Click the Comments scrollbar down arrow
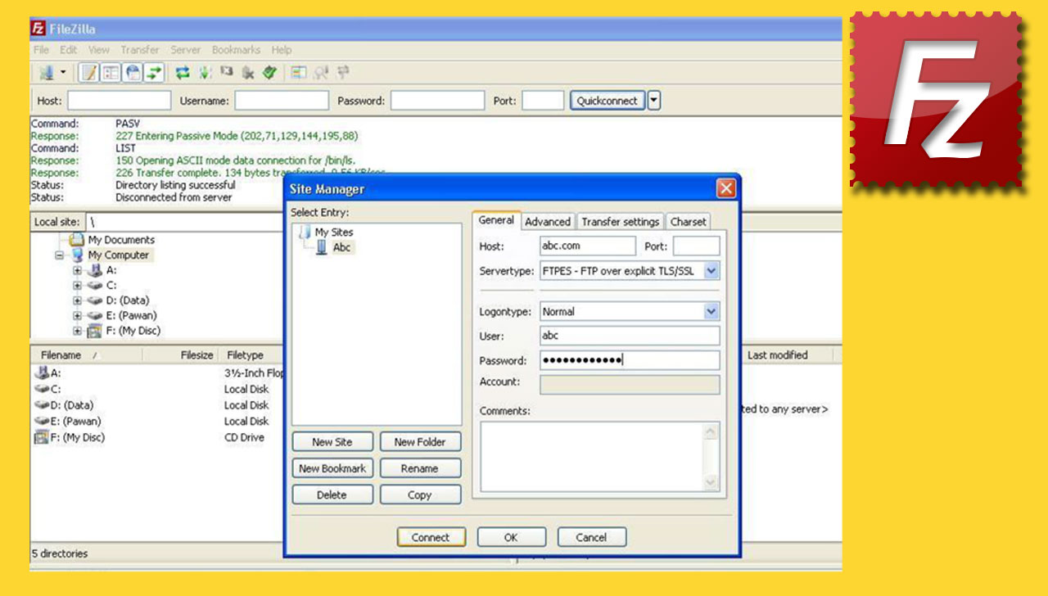 point(711,483)
